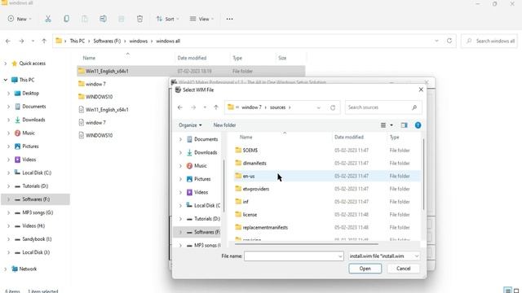Select Win11_English_x64v1 folder in Explorer
522x293 pixels.
191,71
